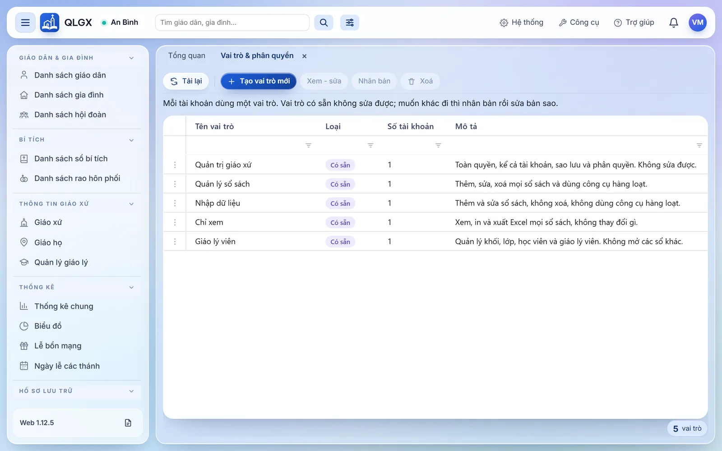
Task: Toggle the hamburger sidebar menu button
Action: coord(25,23)
